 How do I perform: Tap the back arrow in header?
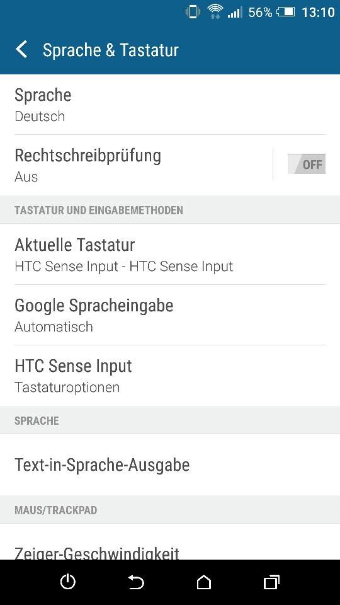(x=21, y=50)
